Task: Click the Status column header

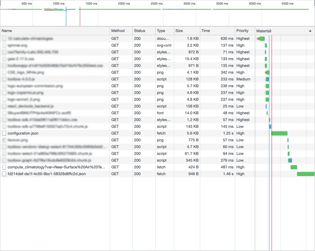Action: coord(139,31)
